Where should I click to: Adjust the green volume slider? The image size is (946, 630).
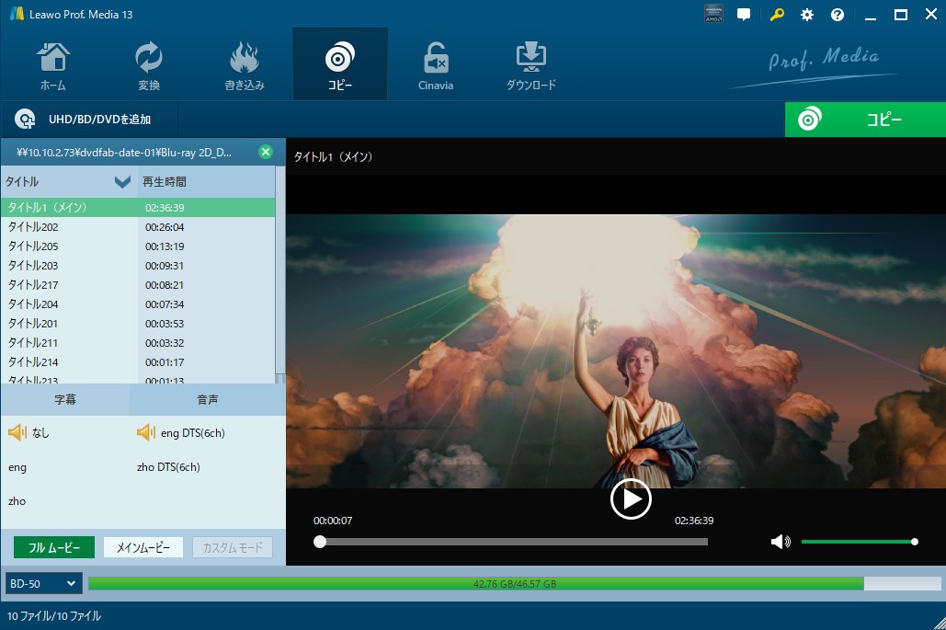click(860, 542)
